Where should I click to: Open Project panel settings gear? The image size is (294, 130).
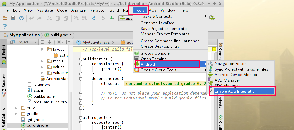coord(60,42)
